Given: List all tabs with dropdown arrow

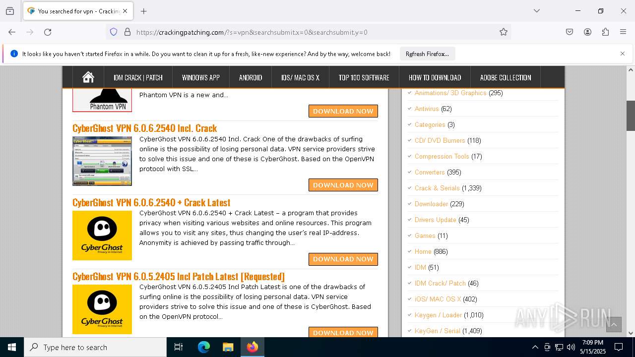Looking at the screenshot, I should [x=536, y=11].
